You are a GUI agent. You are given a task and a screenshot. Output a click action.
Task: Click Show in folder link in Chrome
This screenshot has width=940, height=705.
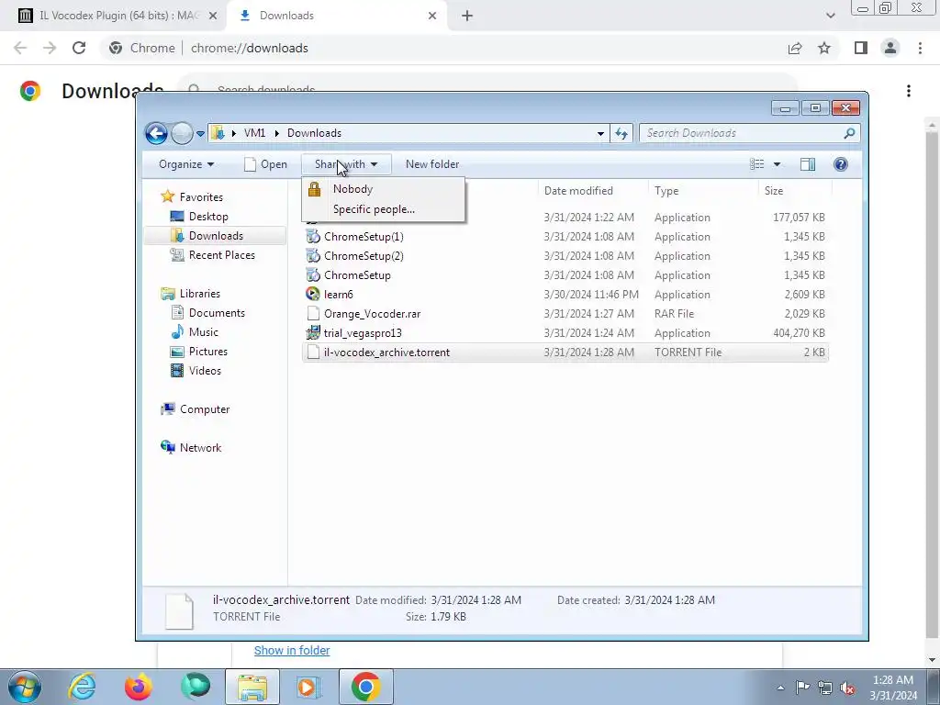point(292,651)
